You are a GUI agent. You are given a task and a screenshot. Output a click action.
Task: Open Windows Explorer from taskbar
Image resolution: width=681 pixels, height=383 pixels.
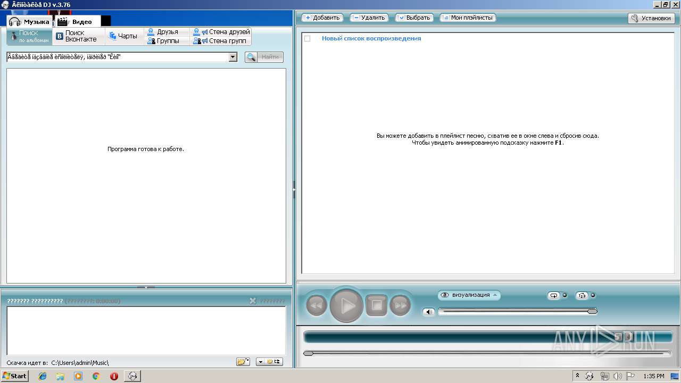(x=60, y=376)
